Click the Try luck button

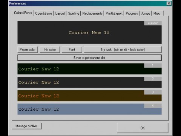tap(123, 49)
